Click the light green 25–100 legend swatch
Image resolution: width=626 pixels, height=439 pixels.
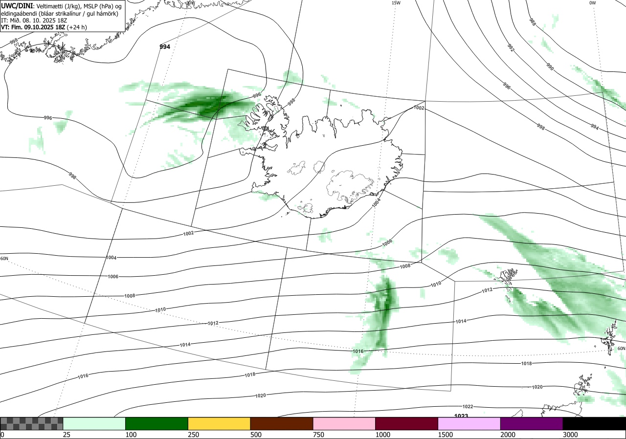point(94,423)
